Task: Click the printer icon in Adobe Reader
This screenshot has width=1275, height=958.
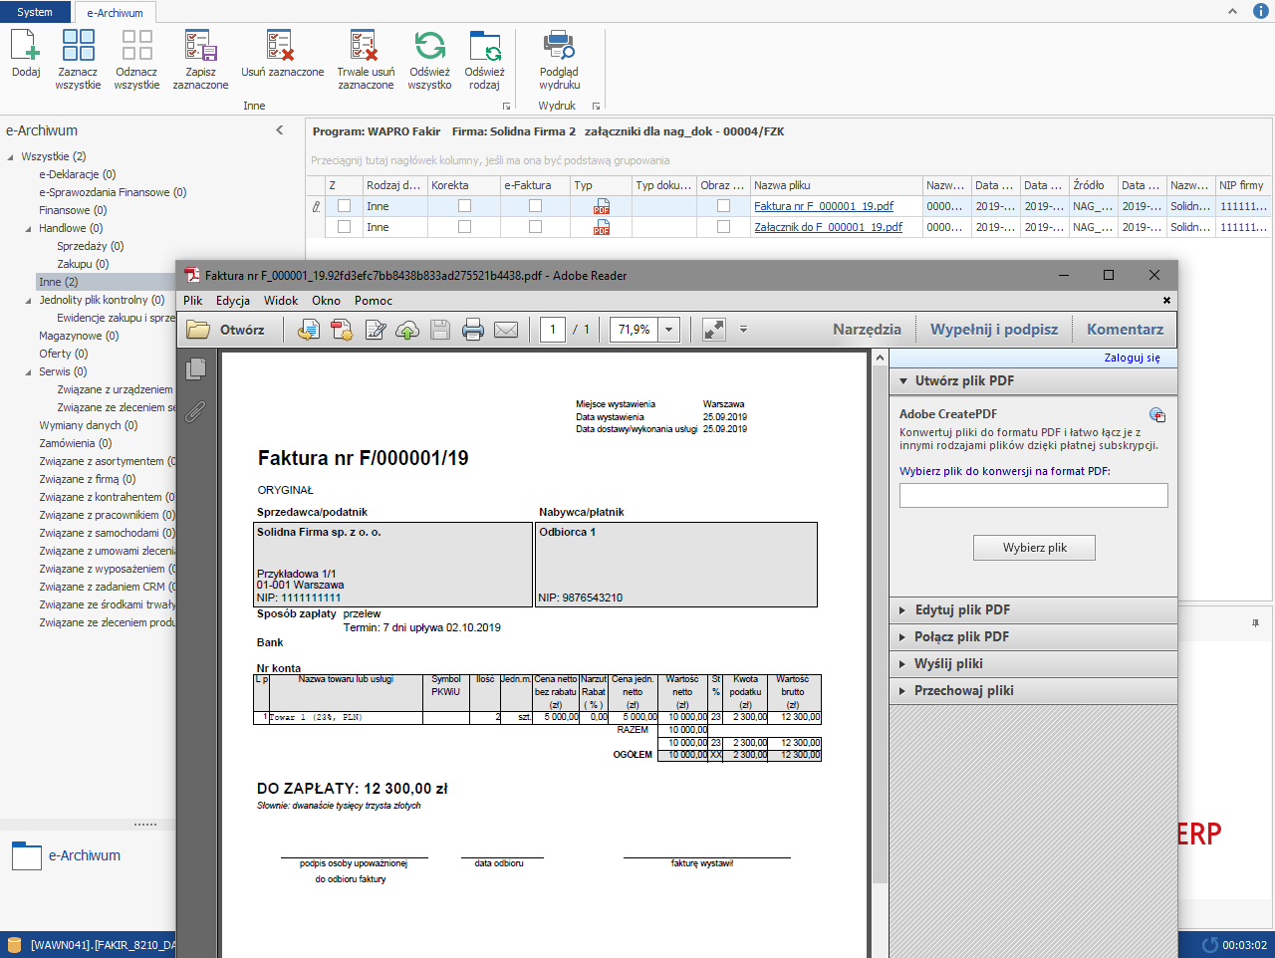Action: [x=473, y=330]
